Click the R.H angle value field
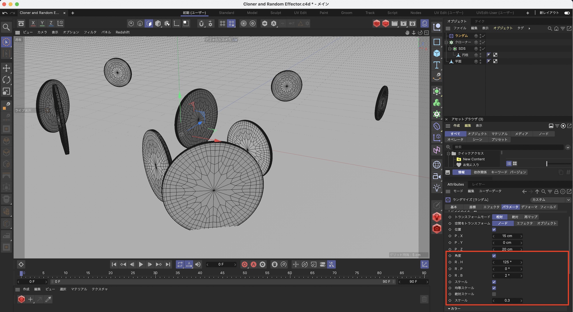 pos(507,262)
